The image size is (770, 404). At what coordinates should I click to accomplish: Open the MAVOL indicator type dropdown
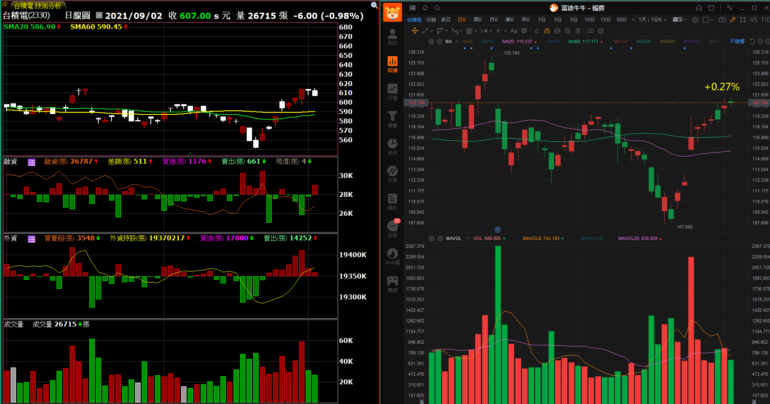click(x=468, y=238)
